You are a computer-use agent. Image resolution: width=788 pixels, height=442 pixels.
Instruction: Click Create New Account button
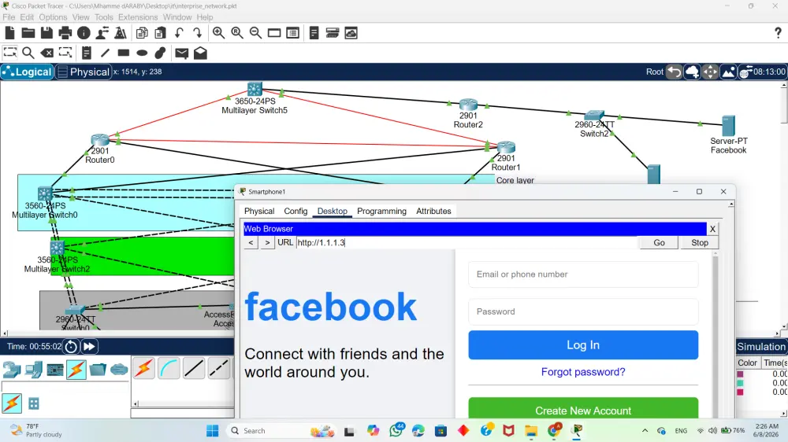pyautogui.click(x=583, y=409)
